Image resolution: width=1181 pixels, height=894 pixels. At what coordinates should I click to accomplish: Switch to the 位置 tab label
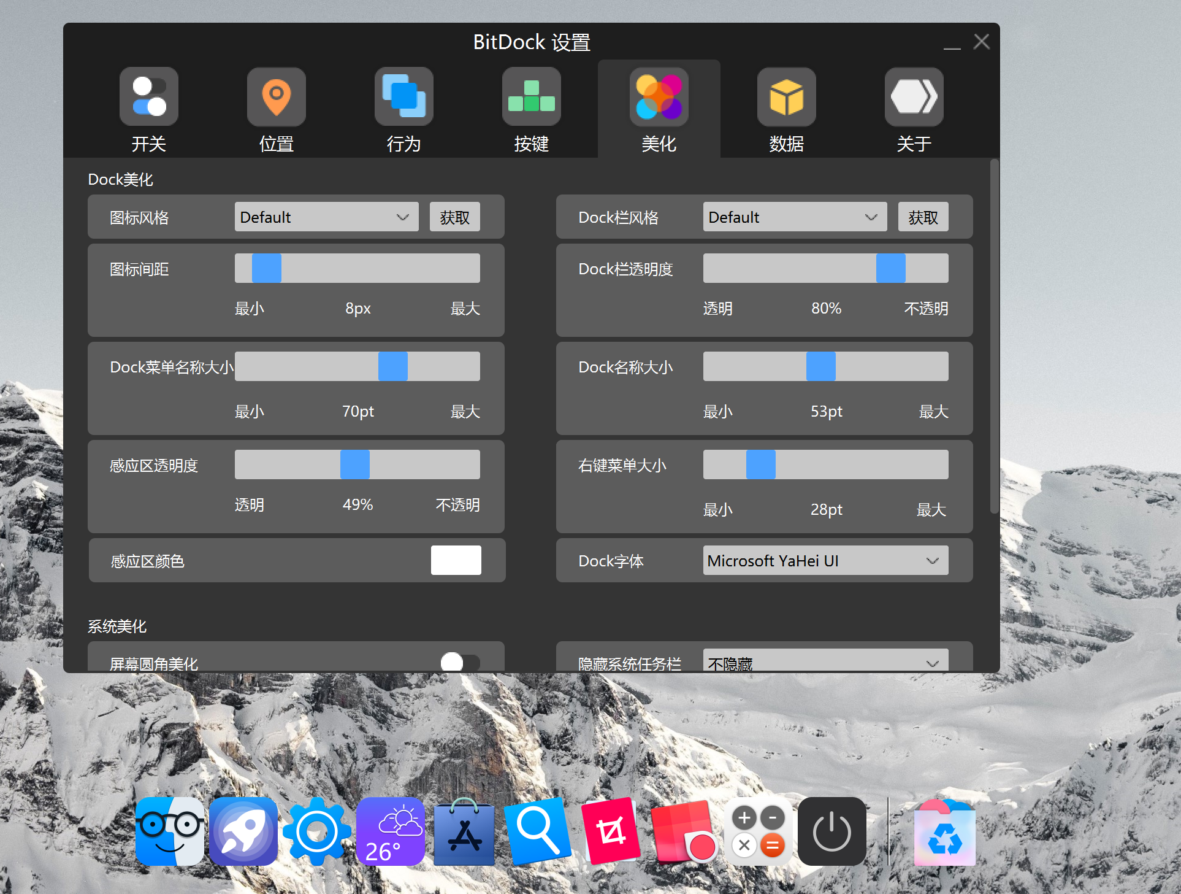(x=277, y=144)
